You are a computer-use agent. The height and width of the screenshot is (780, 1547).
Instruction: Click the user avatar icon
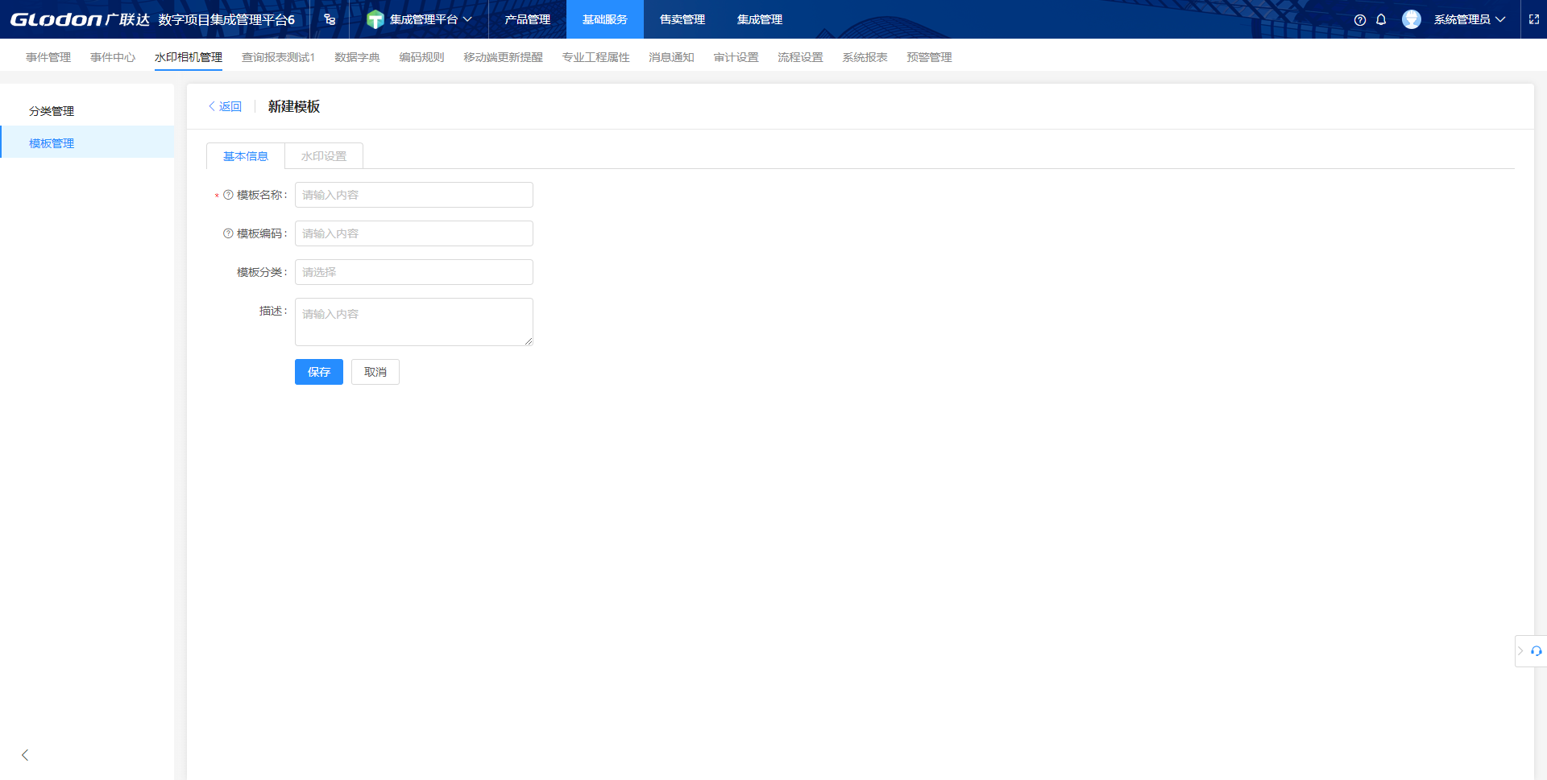pyautogui.click(x=1411, y=20)
